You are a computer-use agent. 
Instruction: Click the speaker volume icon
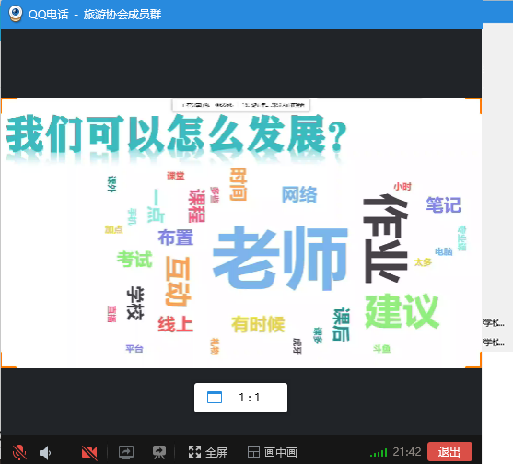click(x=45, y=453)
